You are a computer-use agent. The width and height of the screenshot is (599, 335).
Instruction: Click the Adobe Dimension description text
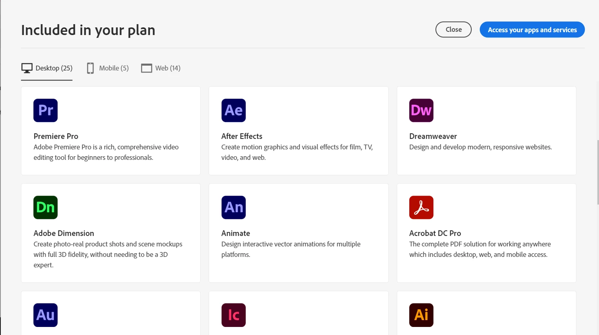coord(108,254)
